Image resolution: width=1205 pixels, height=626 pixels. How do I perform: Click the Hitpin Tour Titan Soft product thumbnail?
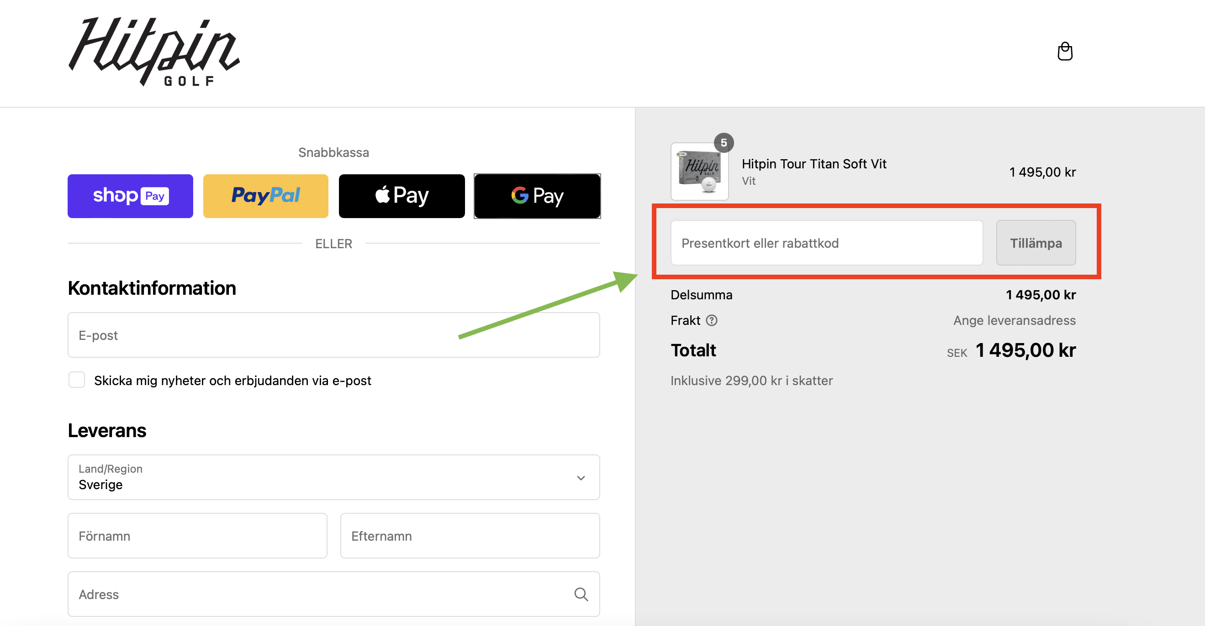pyautogui.click(x=700, y=172)
